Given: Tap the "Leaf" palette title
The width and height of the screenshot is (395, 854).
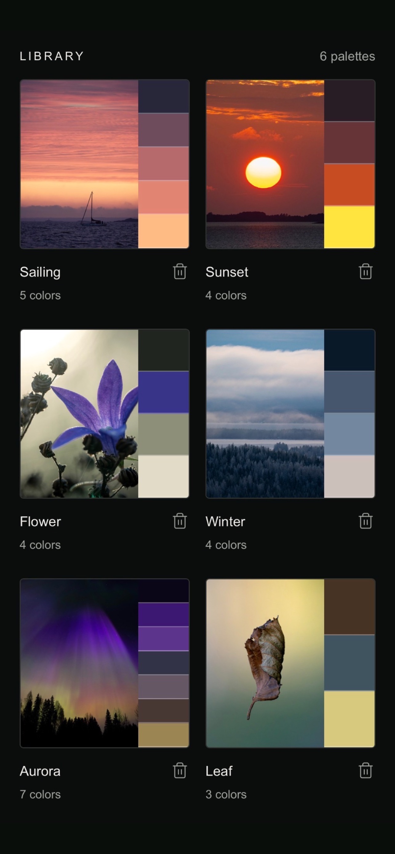Looking at the screenshot, I should [x=219, y=771].
